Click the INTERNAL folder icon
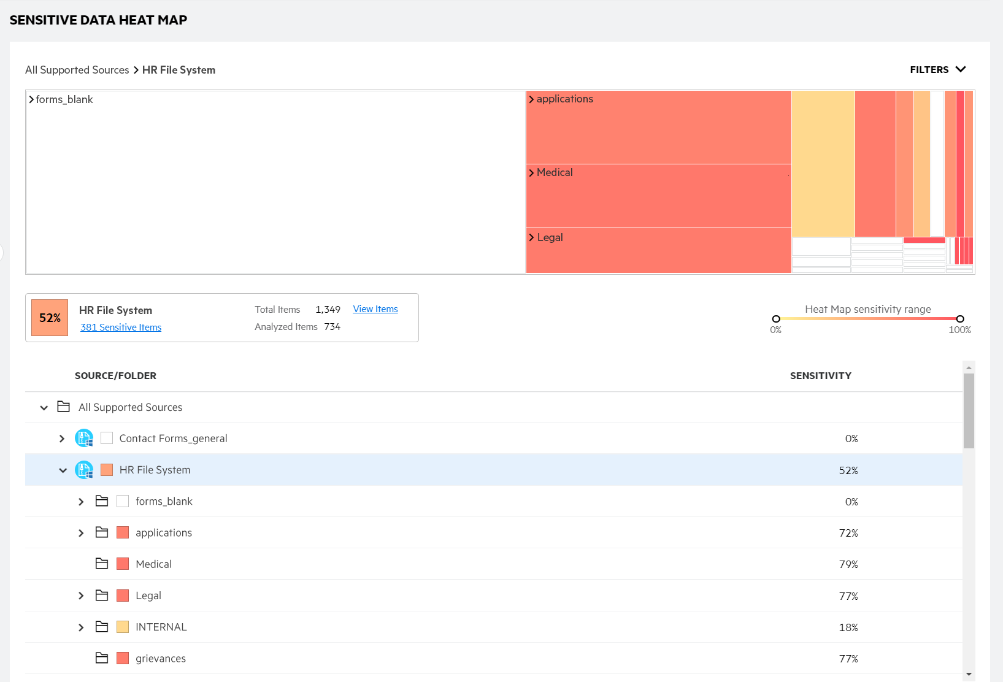Screen dimensions: 1003x682 point(102,627)
